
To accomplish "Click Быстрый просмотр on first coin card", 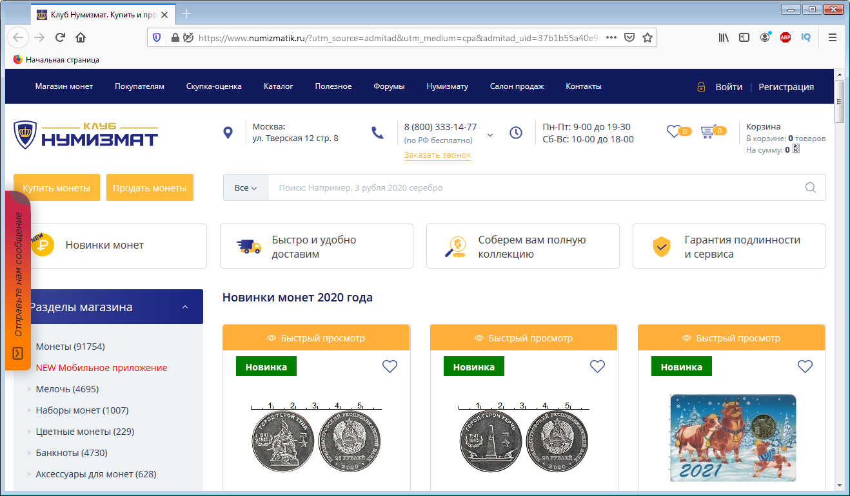I will point(316,338).
